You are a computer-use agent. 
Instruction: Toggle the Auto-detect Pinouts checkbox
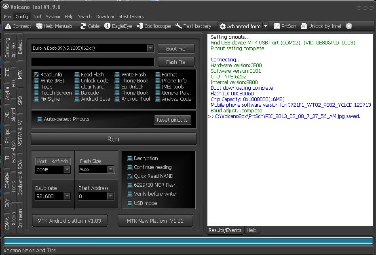(x=40, y=119)
